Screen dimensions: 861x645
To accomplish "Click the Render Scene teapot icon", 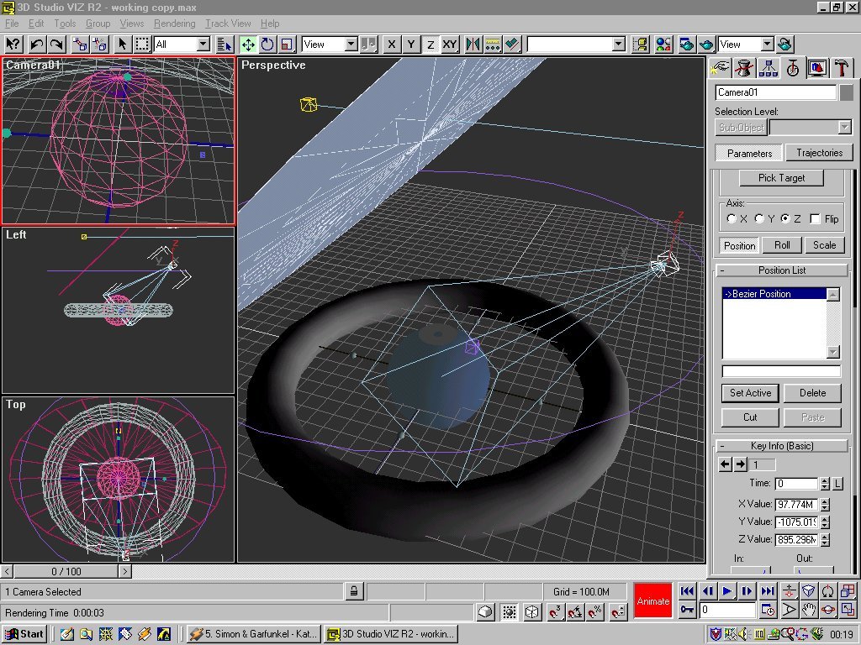I will (686, 44).
